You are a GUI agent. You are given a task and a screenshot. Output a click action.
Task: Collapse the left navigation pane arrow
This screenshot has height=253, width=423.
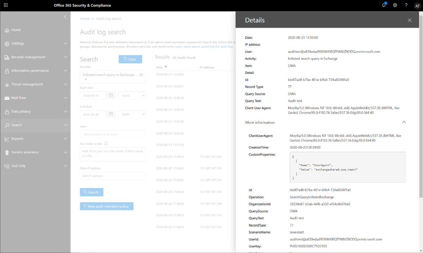click(65, 17)
